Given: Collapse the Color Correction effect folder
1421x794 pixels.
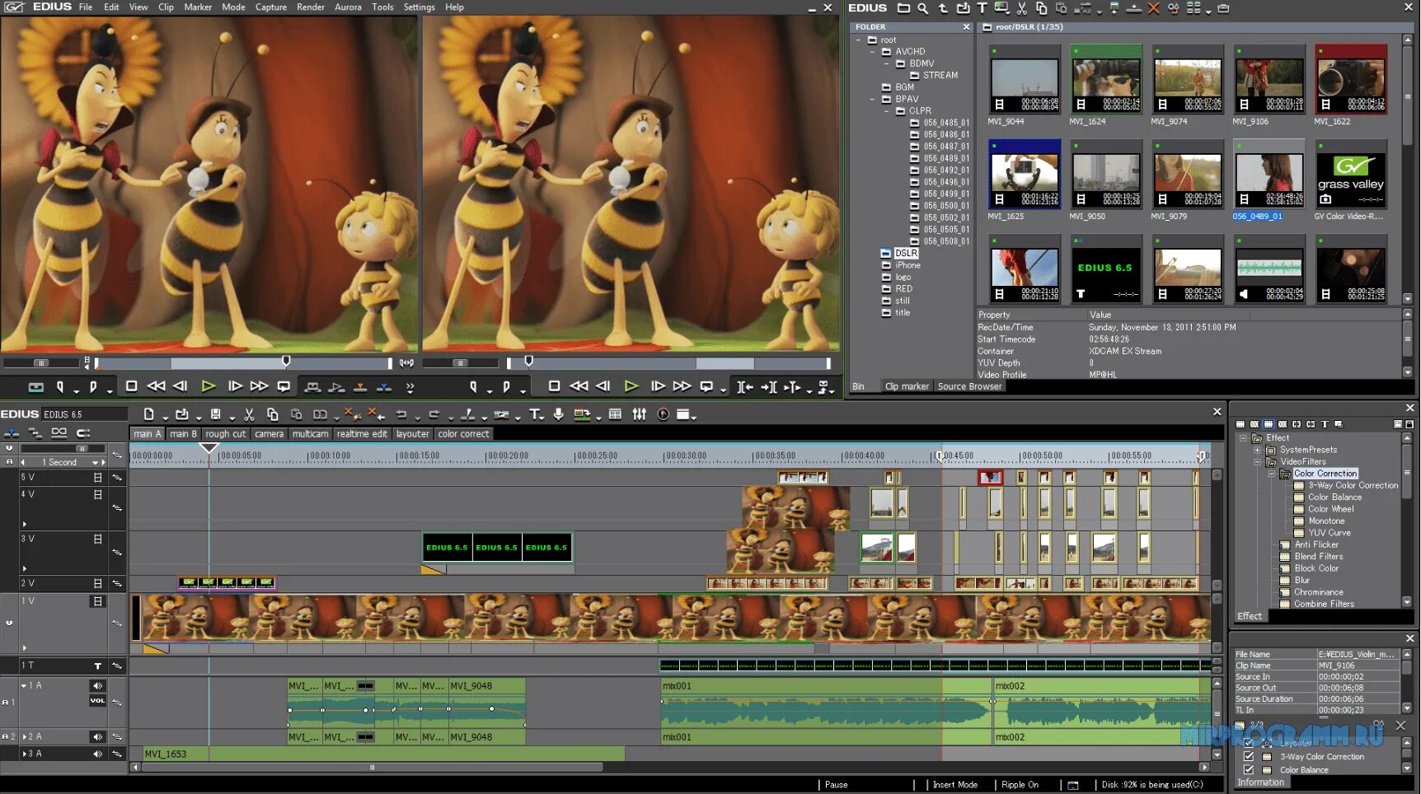Looking at the screenshot, I should [x=1270, y=474].
